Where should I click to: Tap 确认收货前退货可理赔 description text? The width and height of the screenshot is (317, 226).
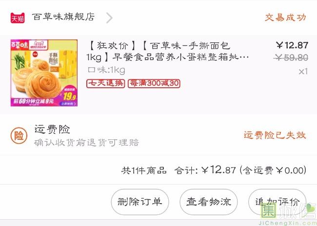pos(86,143)
